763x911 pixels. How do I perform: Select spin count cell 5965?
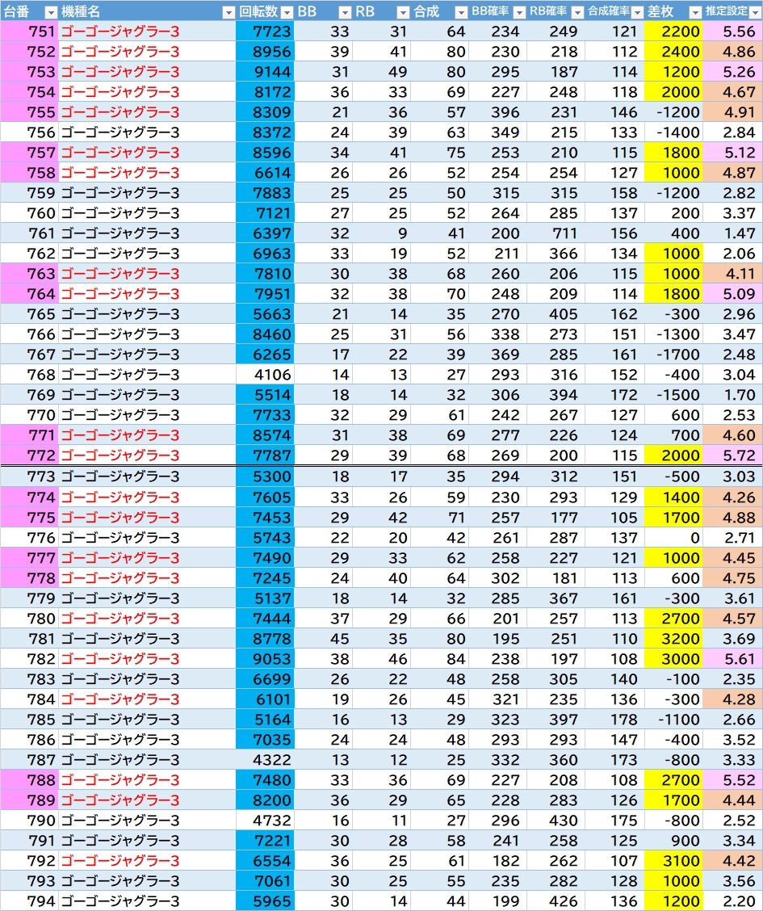pyautogui.click(x=265, y=901)
